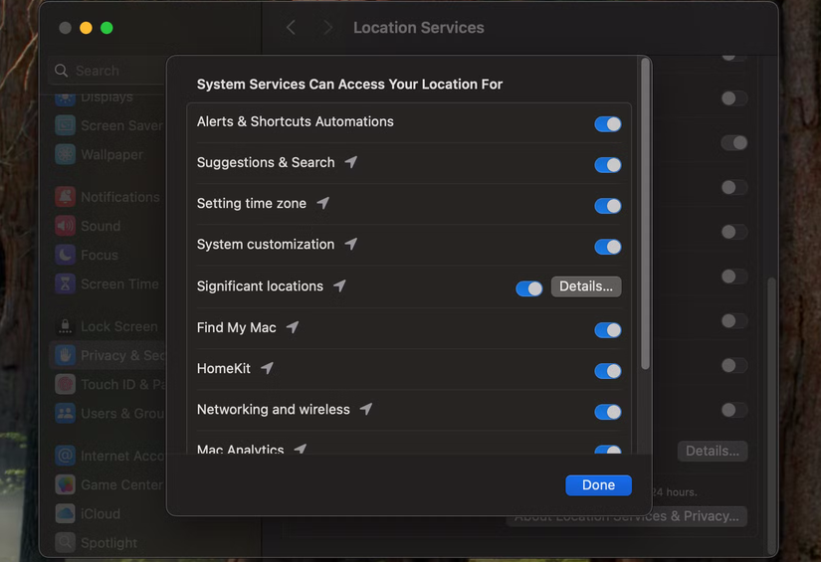Click the Alerts & Shortcuts Automations label

click(x=296, y=121)
